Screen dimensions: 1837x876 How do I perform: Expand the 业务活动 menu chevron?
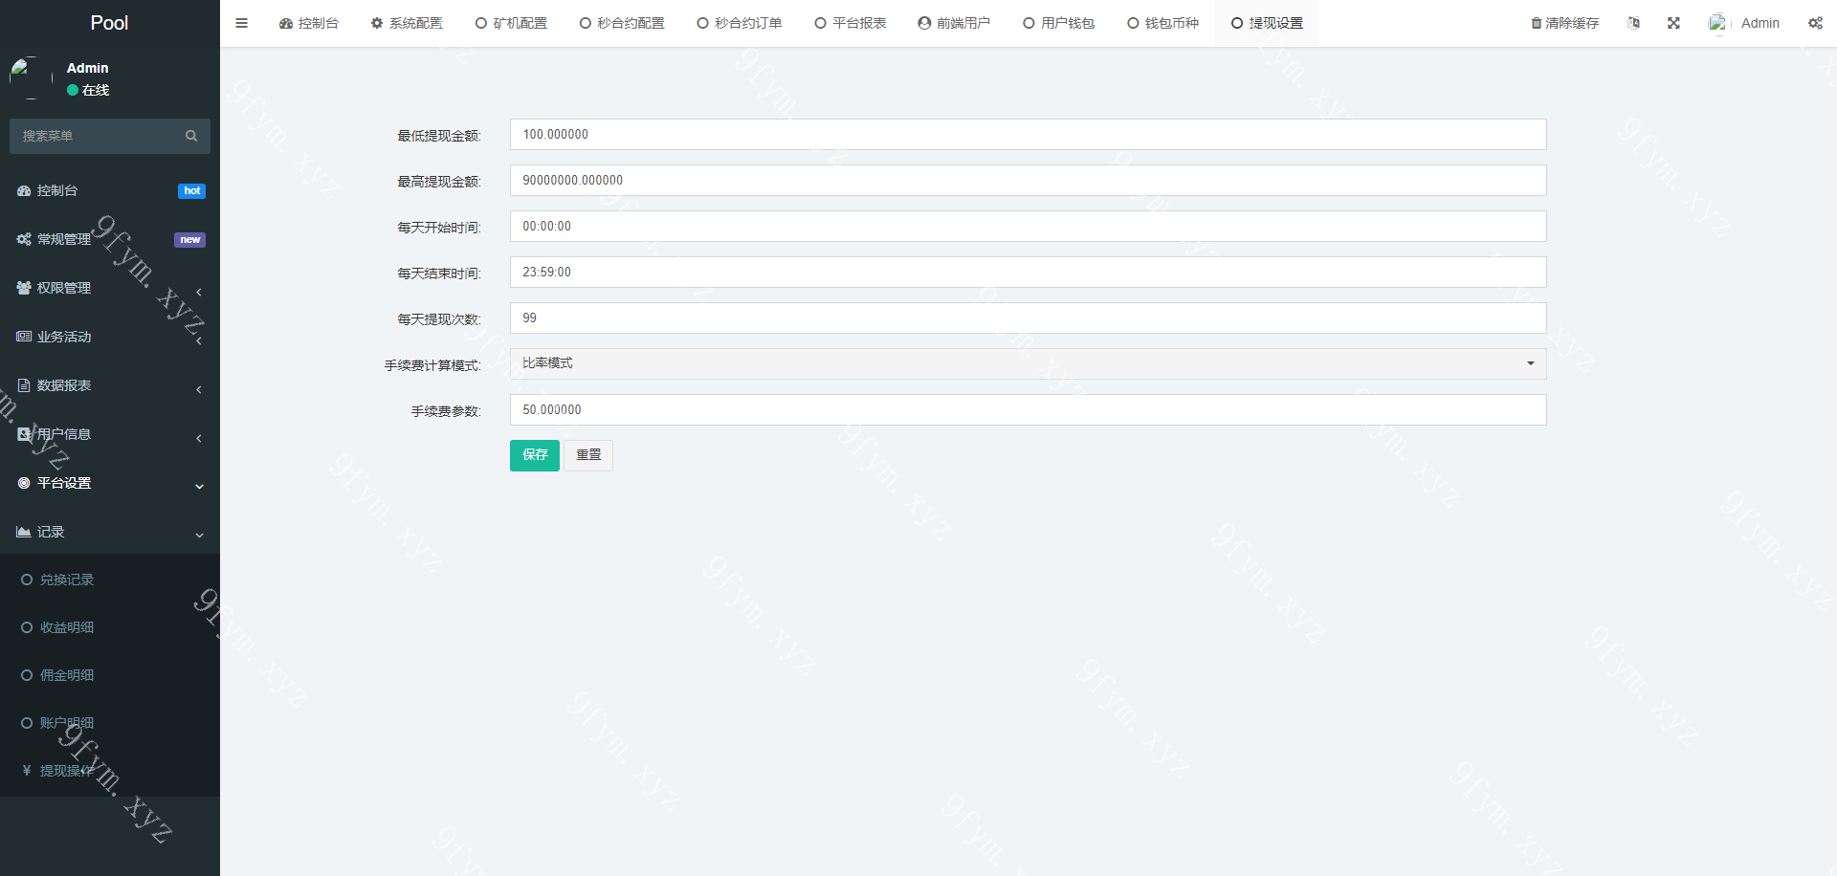point(199,340)
